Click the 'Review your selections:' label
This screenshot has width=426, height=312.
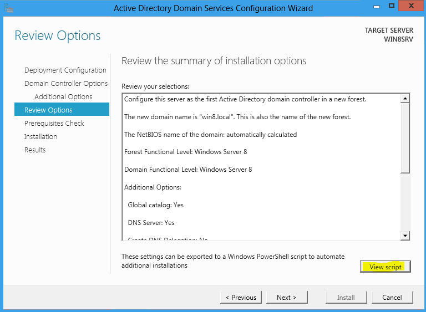point(155,86)
